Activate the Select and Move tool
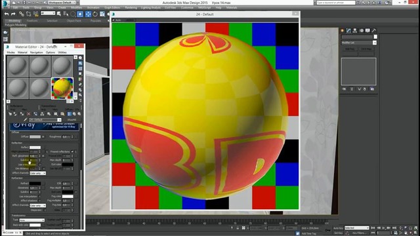The height and width of the screenshot is (236, 420). pyautogui.click(x=88, y=14)
